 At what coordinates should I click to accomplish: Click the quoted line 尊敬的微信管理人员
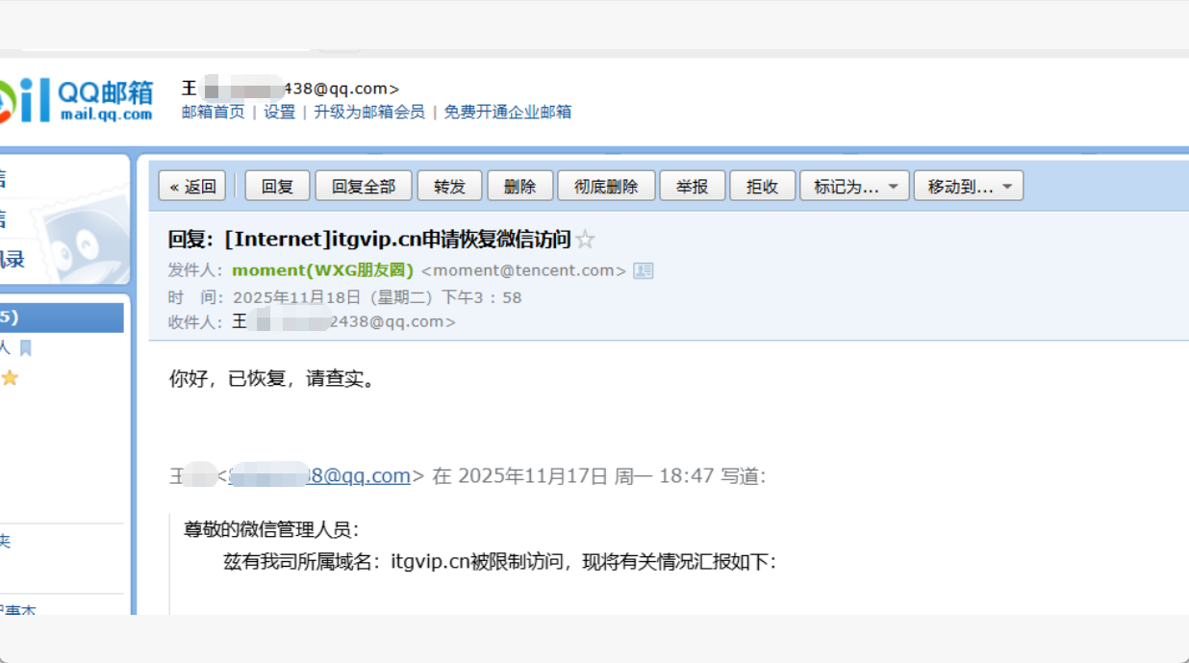tap(271, 529)
